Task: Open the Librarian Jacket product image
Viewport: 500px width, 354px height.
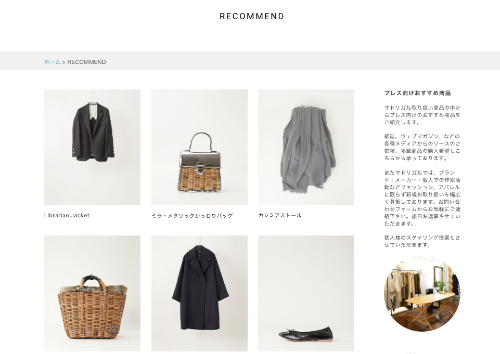Action: click(x=92, y=147)
